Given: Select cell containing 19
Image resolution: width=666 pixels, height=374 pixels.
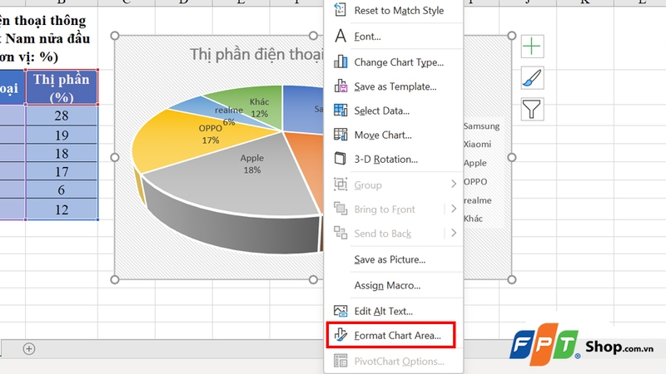Looking at the screenshot, I should (62, 135).
